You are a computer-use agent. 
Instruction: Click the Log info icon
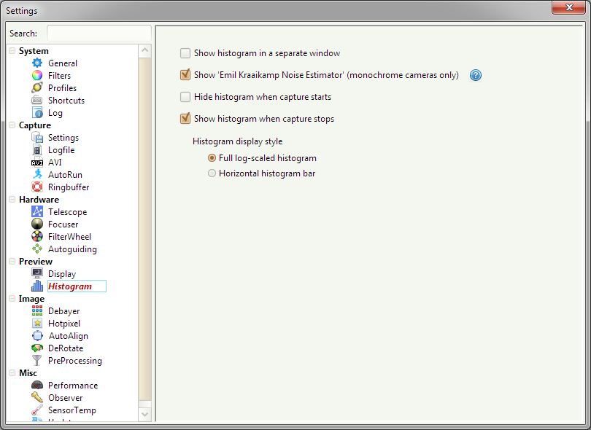coord(37,113)
